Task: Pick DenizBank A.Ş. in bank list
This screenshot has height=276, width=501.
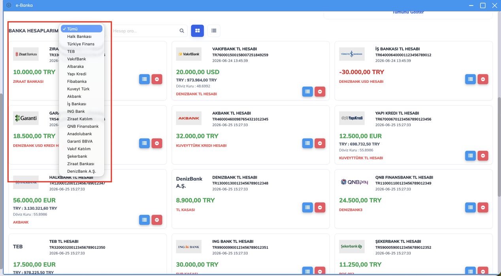Action: tap(82, 171)
